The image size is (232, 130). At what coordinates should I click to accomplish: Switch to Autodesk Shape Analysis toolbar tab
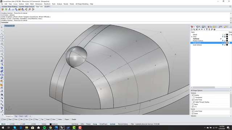(x=26, y=6)
